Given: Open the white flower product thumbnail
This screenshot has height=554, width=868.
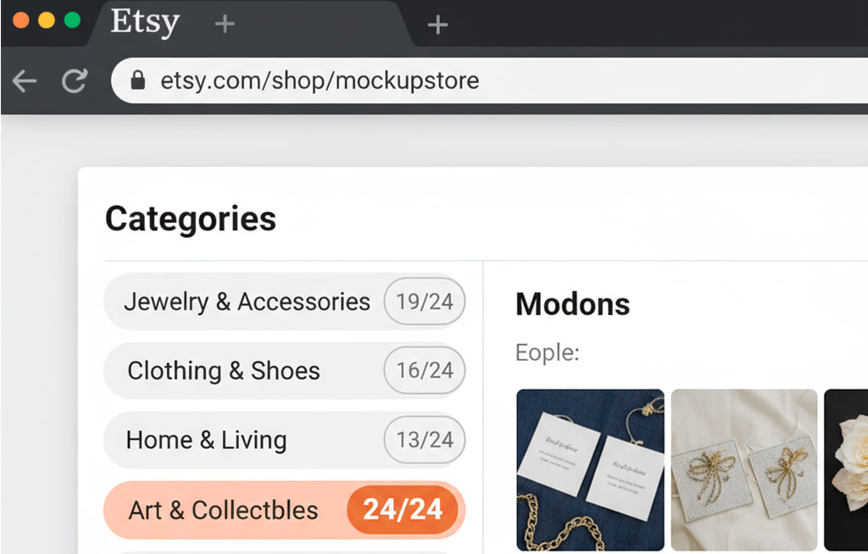Looking at the screenshot, I should (x=846, y=470).
